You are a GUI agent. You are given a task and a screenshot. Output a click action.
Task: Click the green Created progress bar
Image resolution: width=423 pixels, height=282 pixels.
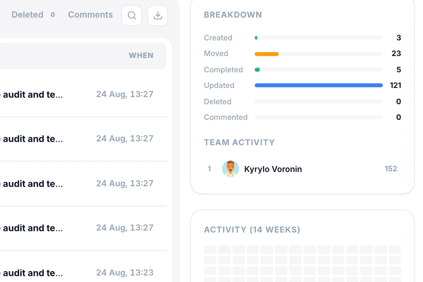(256, 38)
